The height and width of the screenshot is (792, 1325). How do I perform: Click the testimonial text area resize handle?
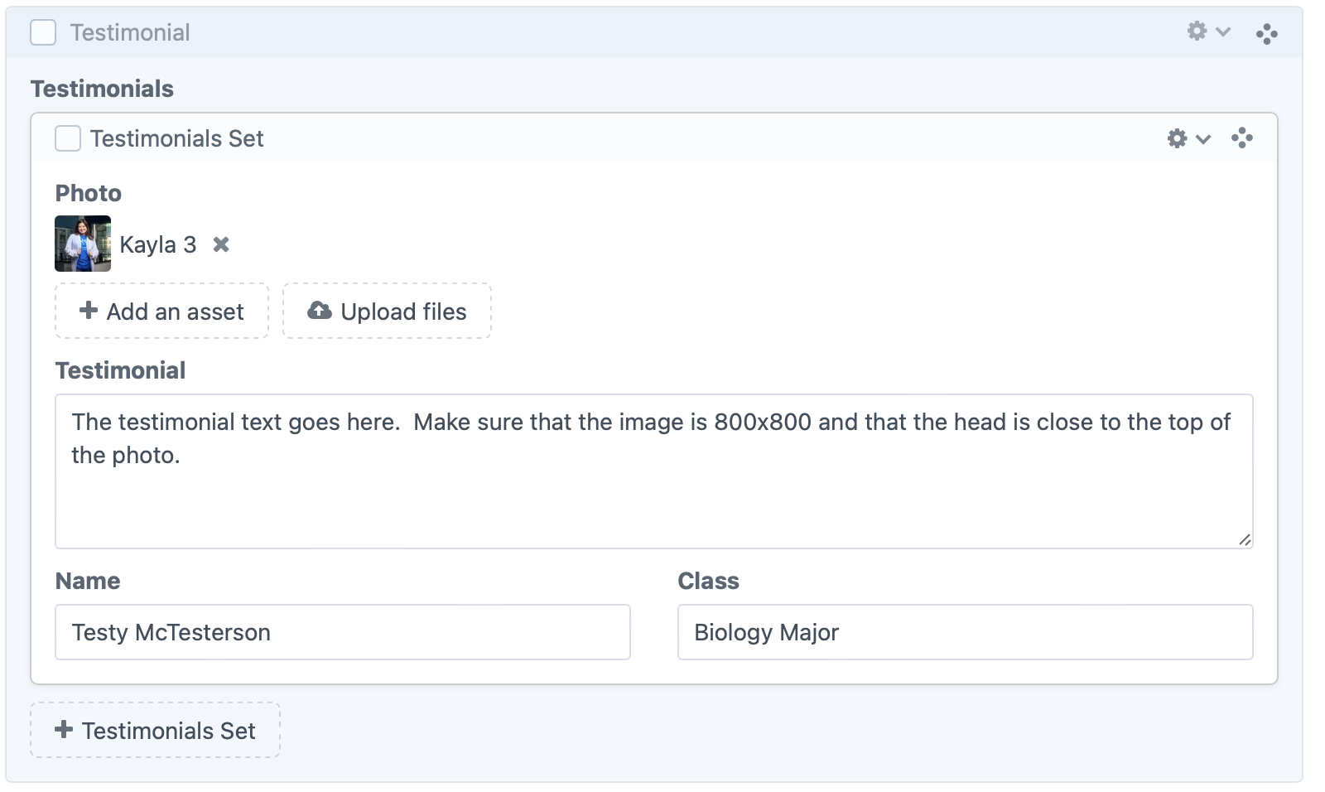click(x=1245, y=540)
